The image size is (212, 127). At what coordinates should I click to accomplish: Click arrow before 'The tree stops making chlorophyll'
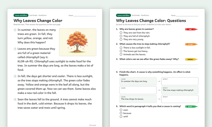(159, 90)
